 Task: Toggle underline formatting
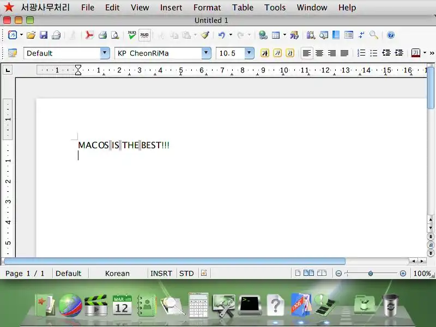[290, 53]
